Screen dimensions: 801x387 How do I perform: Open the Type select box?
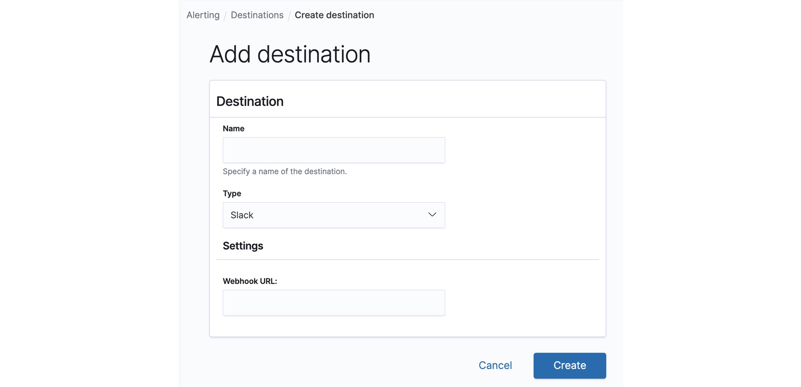pyautogui.click(x=333, y=215)
